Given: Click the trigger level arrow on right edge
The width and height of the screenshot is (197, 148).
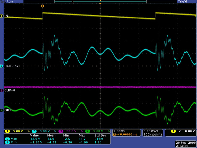Looking at the screenshot, I should pyautogui.click(x=195, y=16).
